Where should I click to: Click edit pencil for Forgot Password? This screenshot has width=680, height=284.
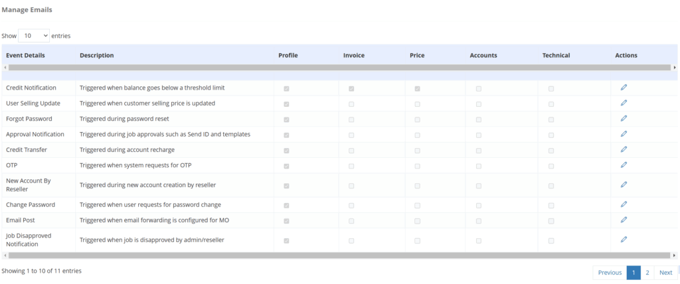click(624, 119)
